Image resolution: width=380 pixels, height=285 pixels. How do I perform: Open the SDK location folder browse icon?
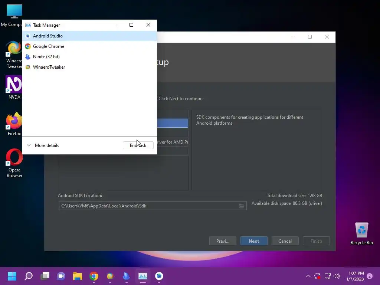coord(242,206)
